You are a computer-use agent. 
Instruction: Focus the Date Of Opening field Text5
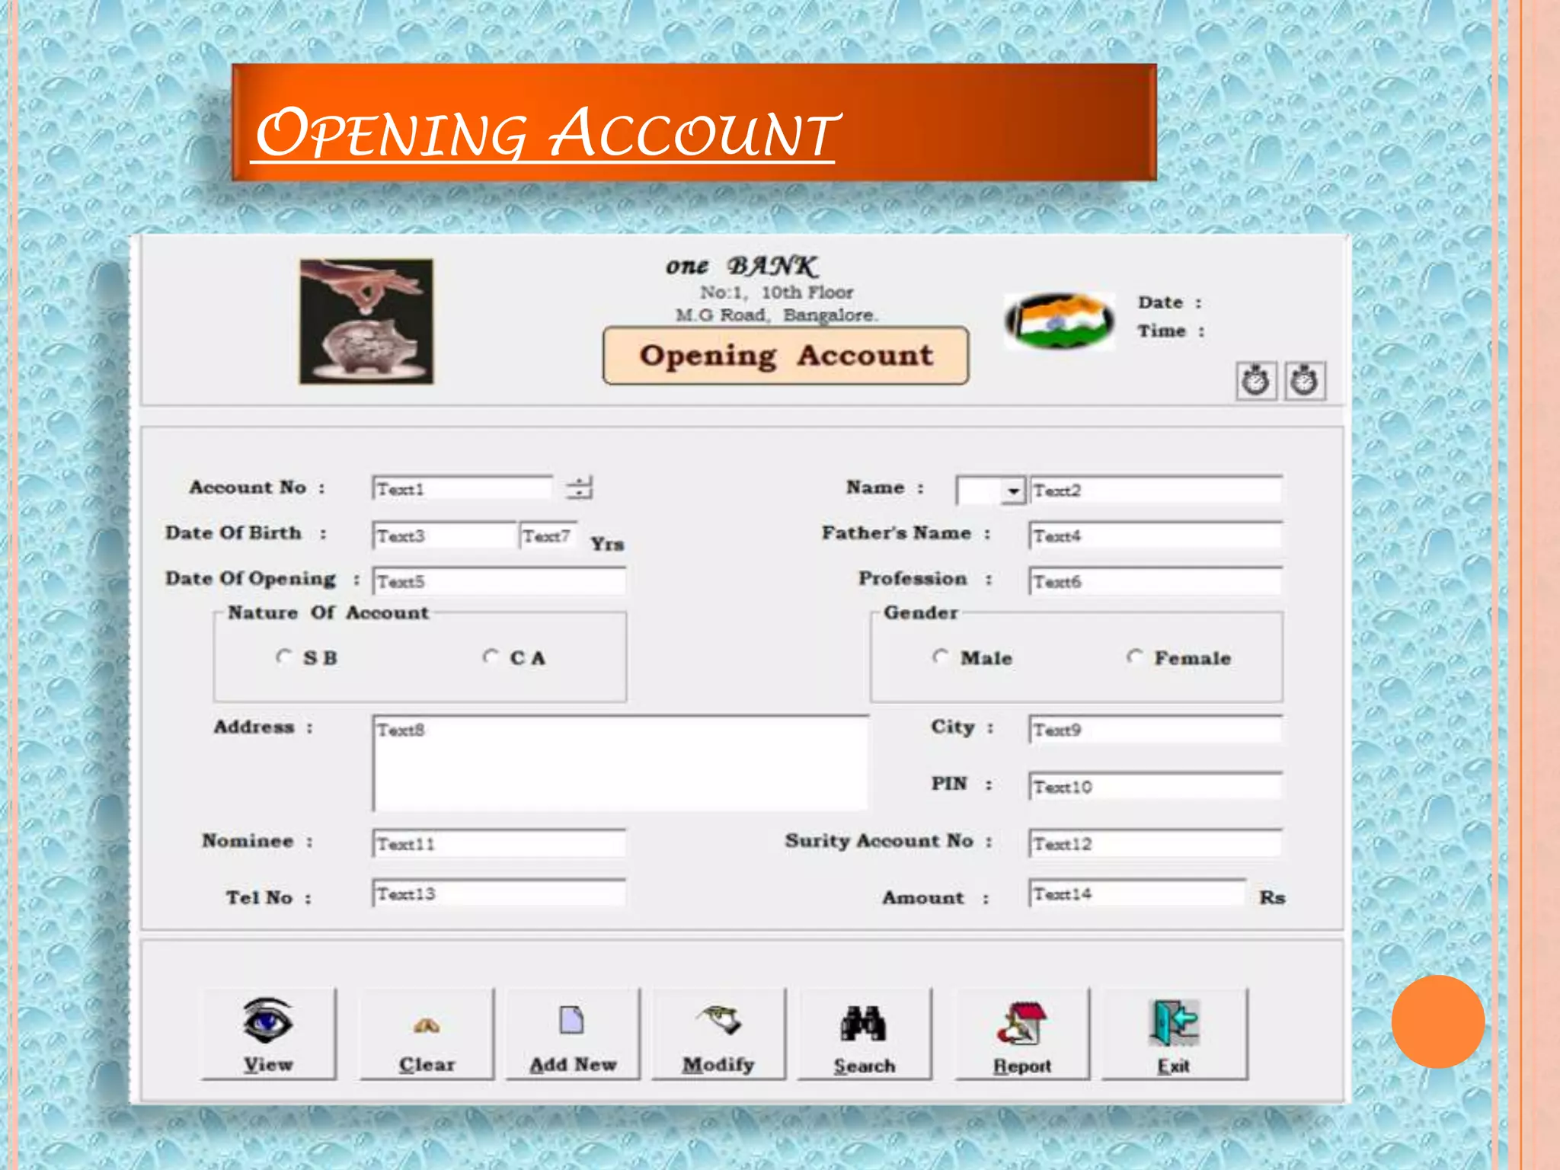coord(499,581)
